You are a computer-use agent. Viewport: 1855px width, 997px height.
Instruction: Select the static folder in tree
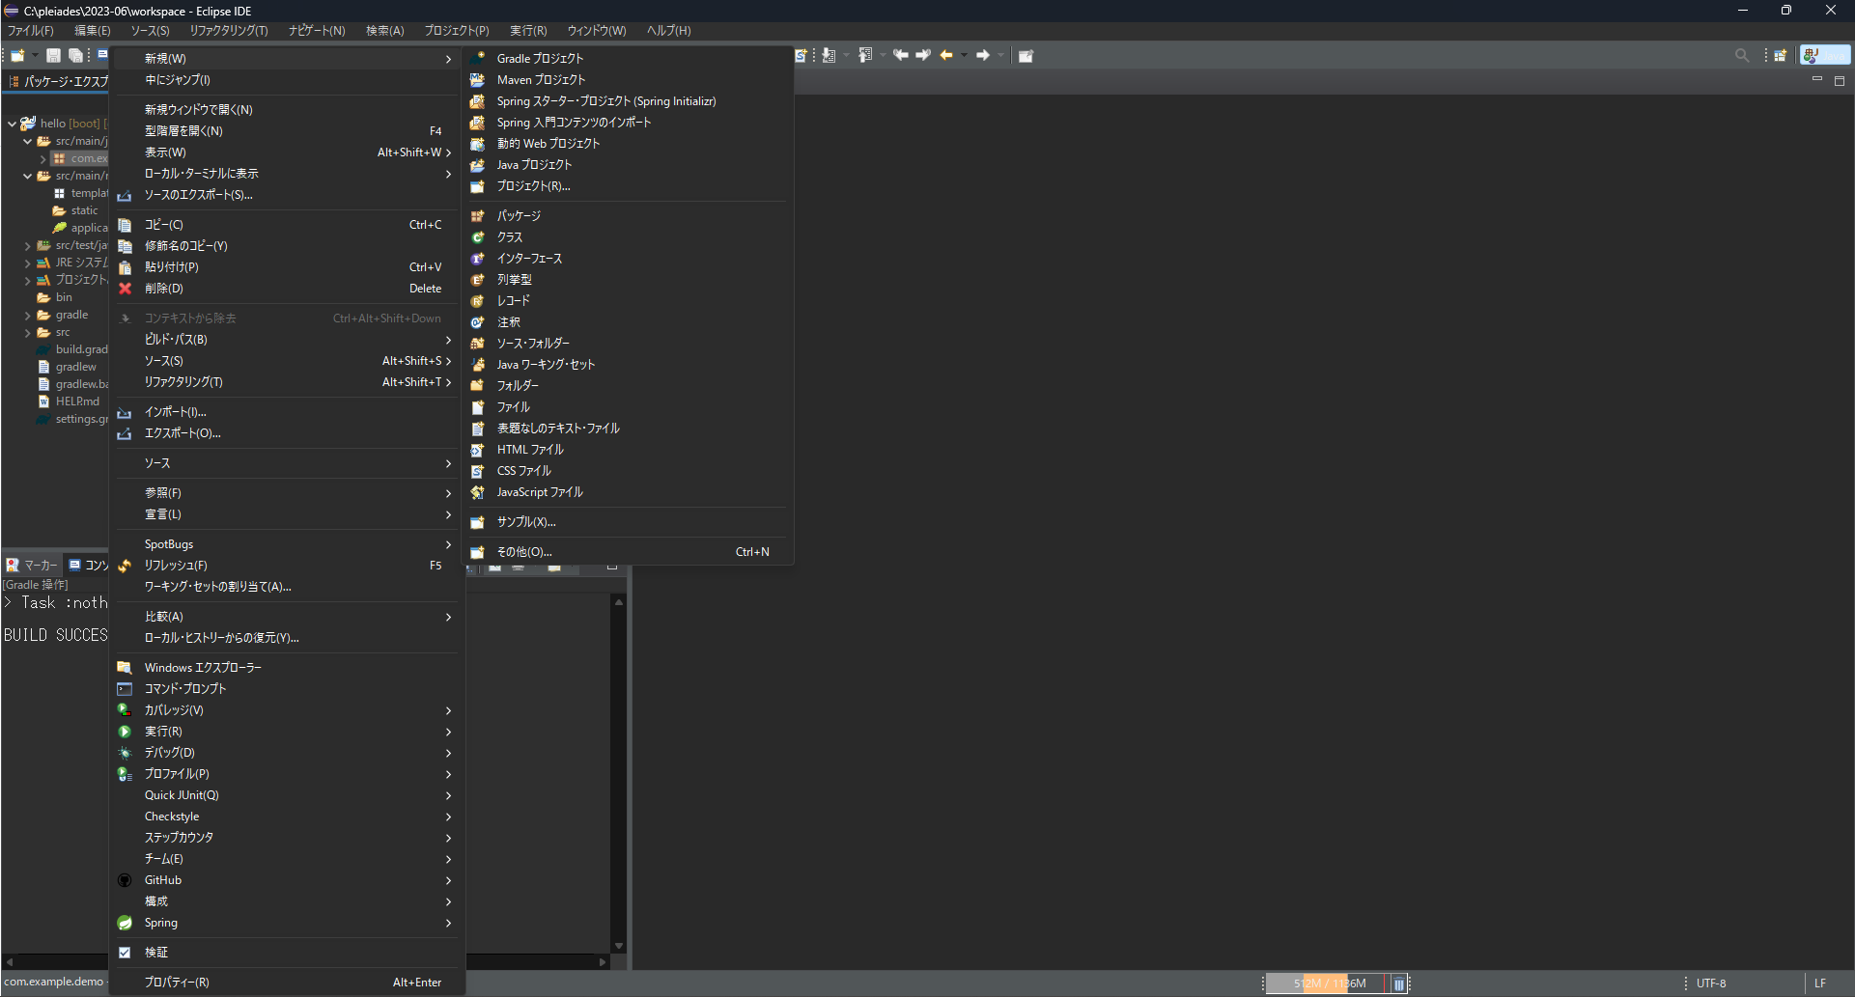coord(75,211)
